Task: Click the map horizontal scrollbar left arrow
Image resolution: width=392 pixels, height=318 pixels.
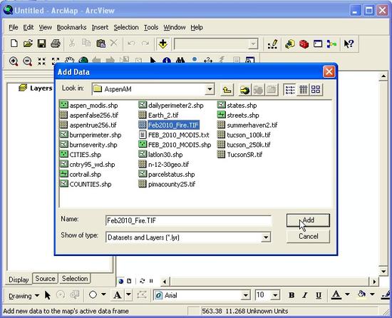Action: coord(165,282)
